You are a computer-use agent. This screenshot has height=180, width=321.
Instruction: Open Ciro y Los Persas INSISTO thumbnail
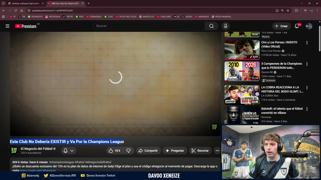pyautogui.click(x=242, y=50)
